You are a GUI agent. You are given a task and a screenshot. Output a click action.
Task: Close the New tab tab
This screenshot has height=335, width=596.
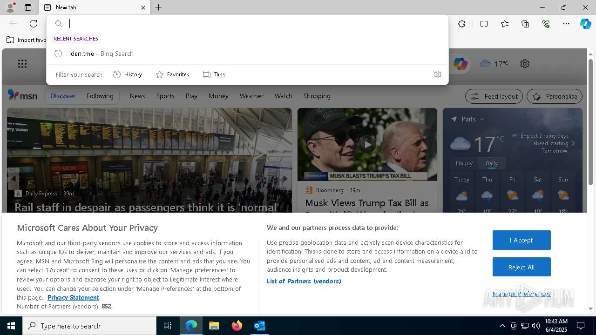[143, 7]
